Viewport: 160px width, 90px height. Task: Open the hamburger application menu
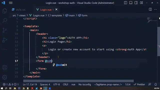10,3
